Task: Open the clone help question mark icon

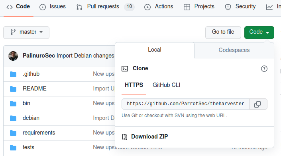Action: tap(264, 69)
